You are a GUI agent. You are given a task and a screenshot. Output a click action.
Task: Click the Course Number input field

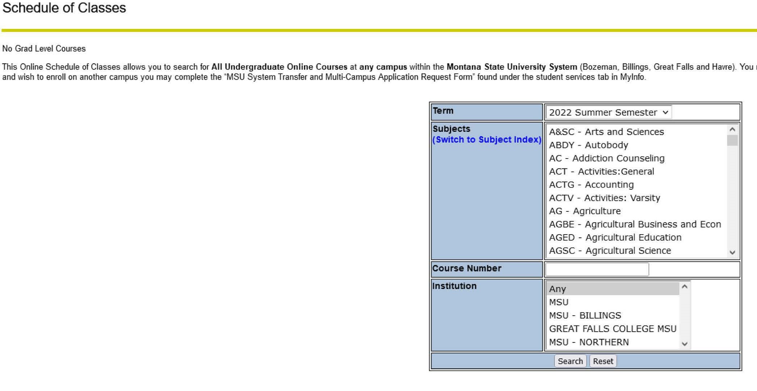point(598,268)
